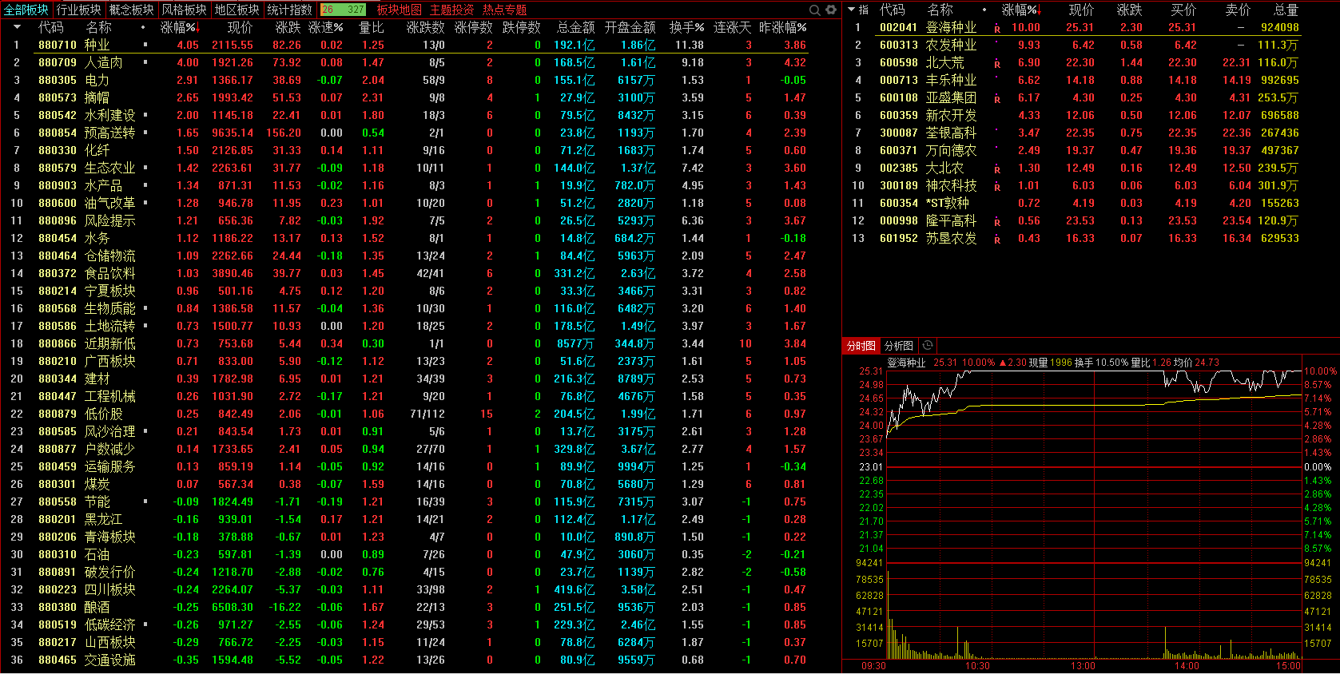Expand the sector list column dropdown arrow
This screenshot has height=674, width=1340.
tap(18, 27)
